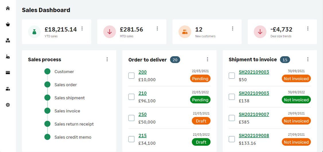This screenshot has height=152, width=323.
Task: Open the people icon in the sidebar
Action: point(8,89)
